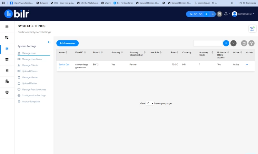258x154 pixels.
Task: Click the Partner classification cell
Action: 133,64
